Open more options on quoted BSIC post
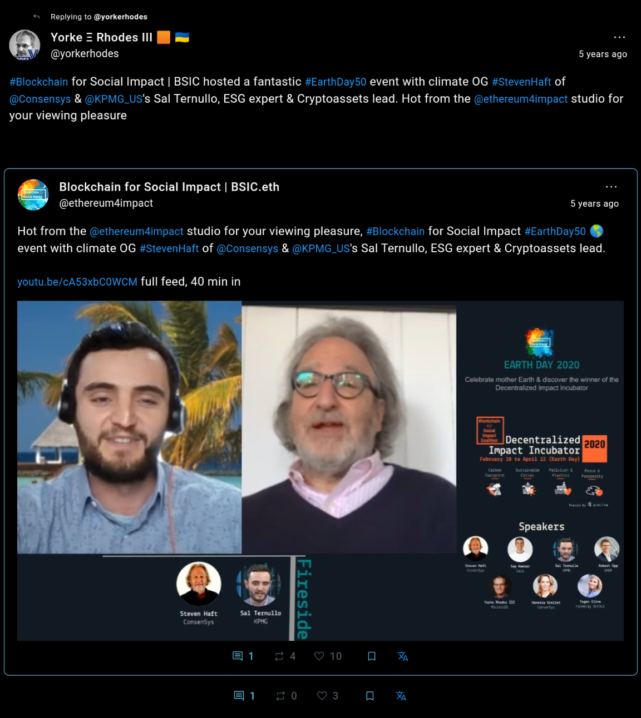The width and height of the screenshot is (641, 718). point(611,187)
